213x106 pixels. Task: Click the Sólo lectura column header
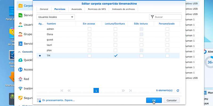tap(141, 24)
